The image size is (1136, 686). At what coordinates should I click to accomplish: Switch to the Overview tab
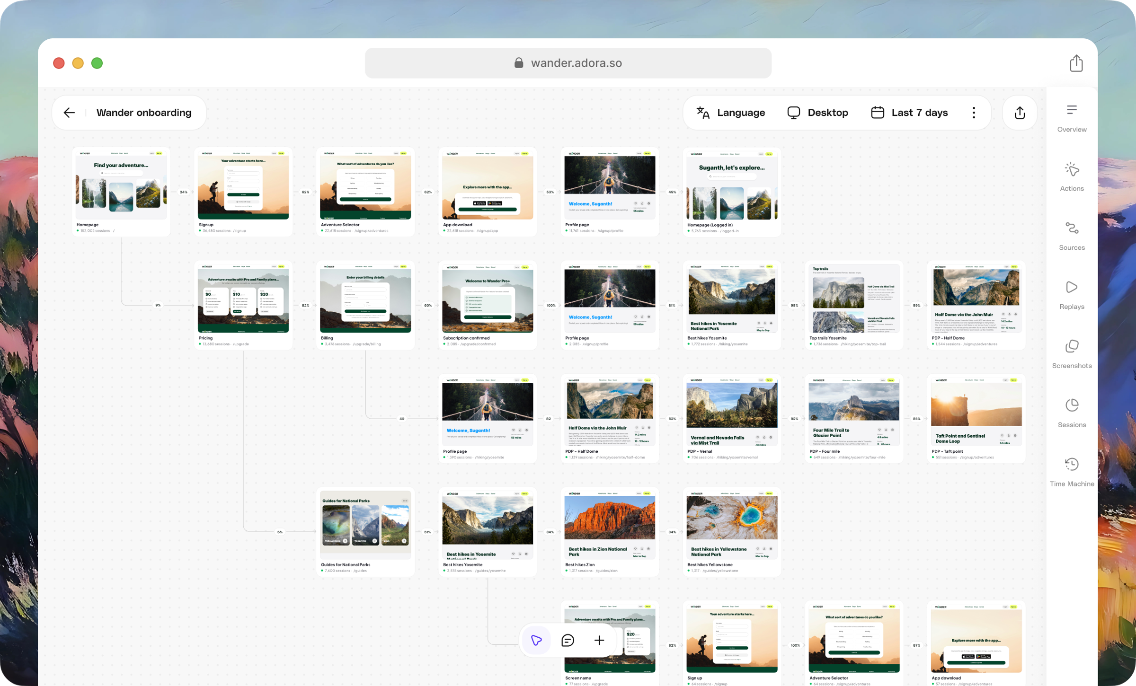click(x=1072, y=118)
